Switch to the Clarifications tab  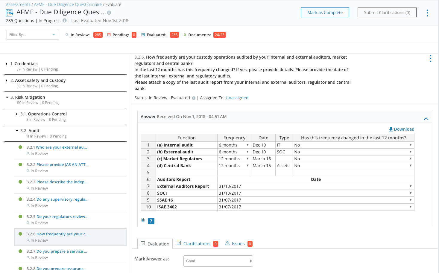coord(197,244)
